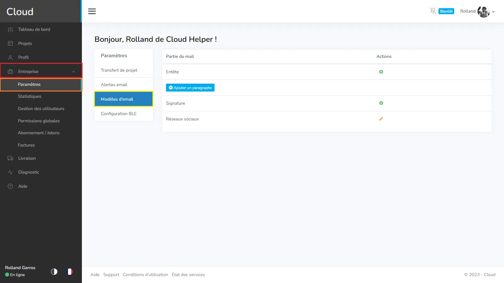
Task: Click Ajouter un paragraphe button
Action: (190, 88)
